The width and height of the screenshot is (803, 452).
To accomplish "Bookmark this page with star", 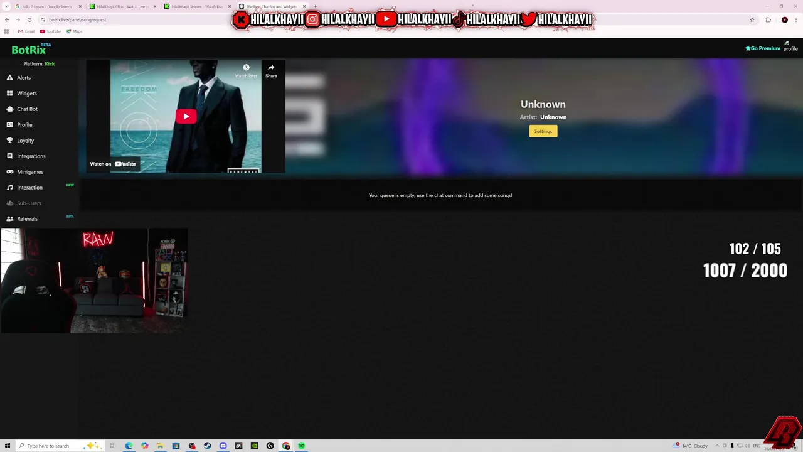I will 752,19.
